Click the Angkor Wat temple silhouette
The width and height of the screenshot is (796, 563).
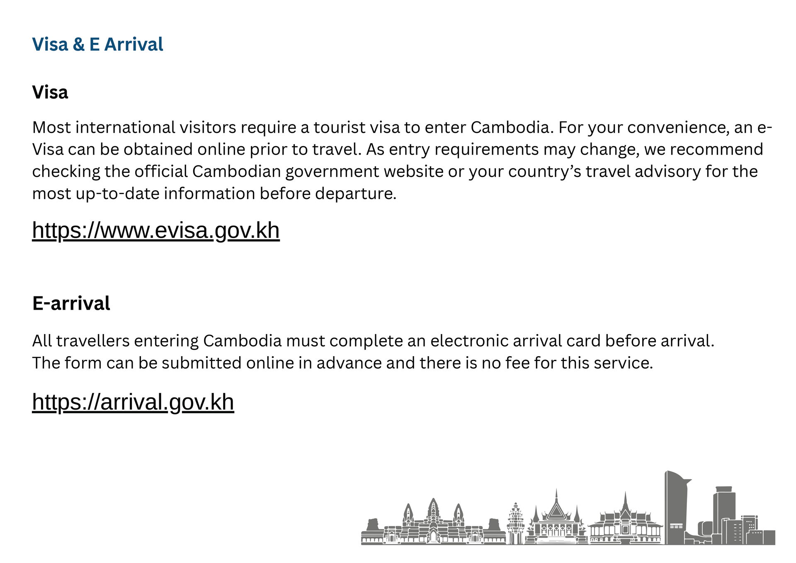click(x=433, y=522)
